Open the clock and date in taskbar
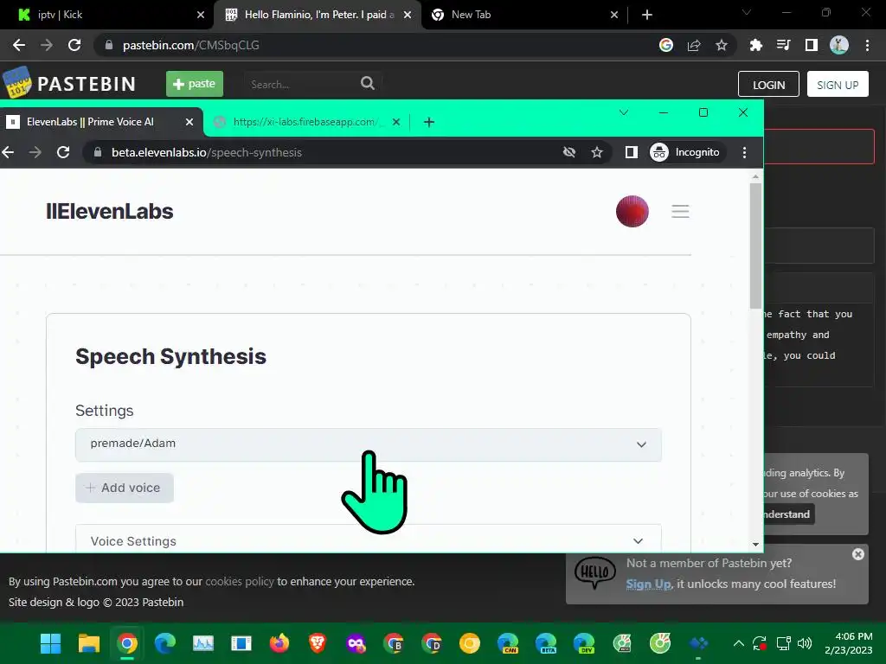Image resolution: width=886 pixels, height=664 pixels. click(x=849, y=643)
